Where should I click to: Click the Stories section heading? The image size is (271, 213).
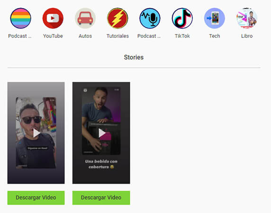click(134, 57)
